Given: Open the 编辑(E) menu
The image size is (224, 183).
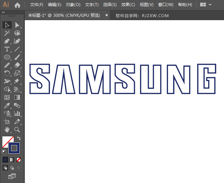Looking at the screenshot, I should click(55, 5).
